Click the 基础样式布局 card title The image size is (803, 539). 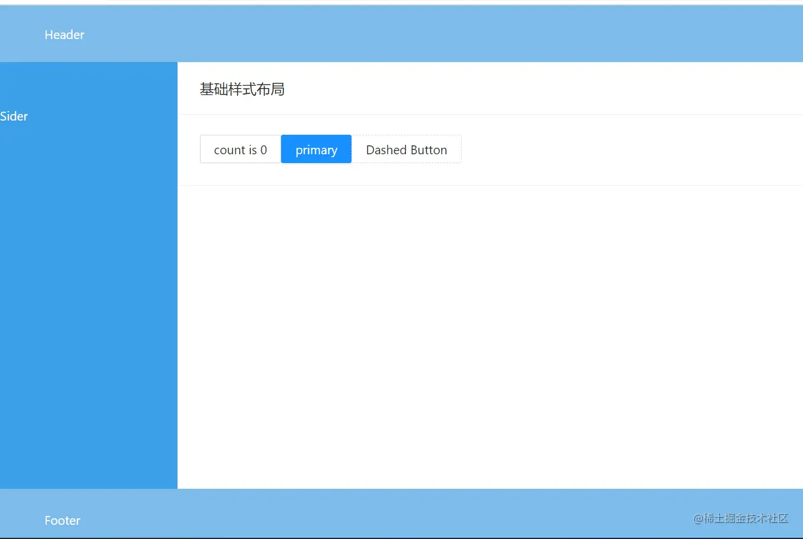(242, 89)
